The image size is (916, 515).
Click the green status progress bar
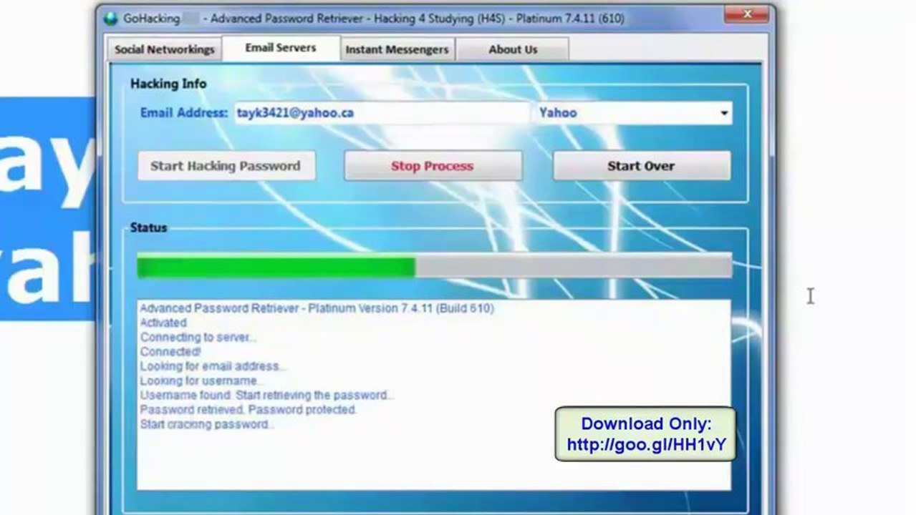coord(434,266)
